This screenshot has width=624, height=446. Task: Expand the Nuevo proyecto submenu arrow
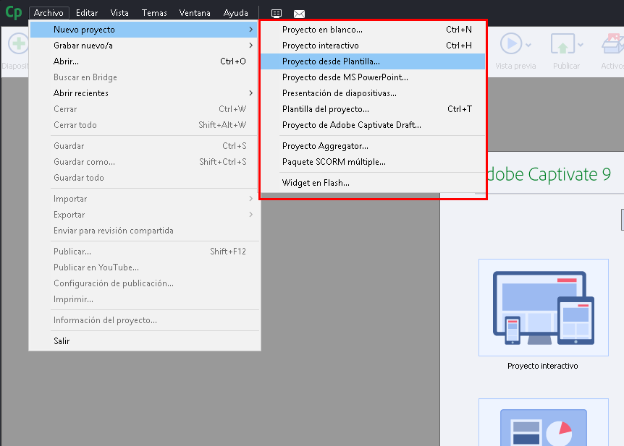point(250,30)
